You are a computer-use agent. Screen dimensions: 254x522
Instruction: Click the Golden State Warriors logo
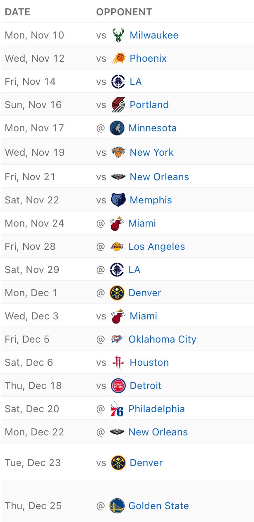pos(117,506)
